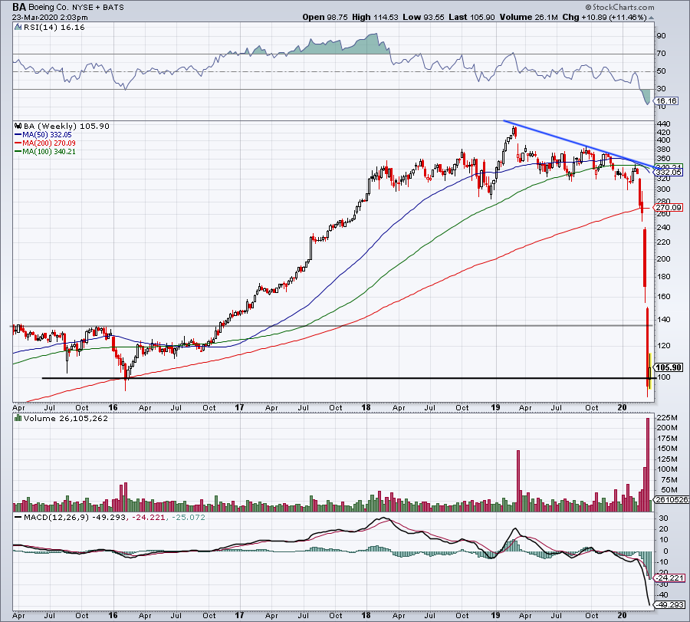This screenshot has height=622, width=690.
Task: Click the MA(50) blue legend entry
Action: click(x=44, y=134)
